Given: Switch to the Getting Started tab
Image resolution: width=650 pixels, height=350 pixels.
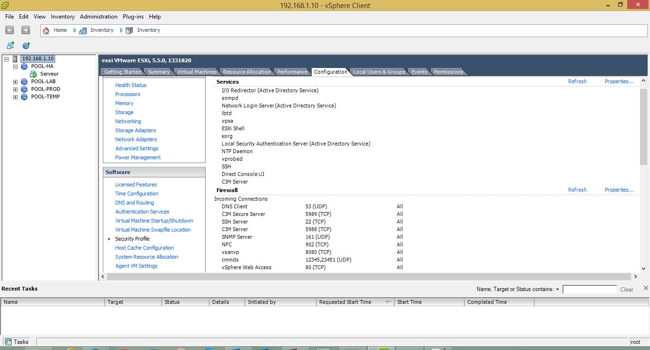Looking at the screenshot, I should click(x=122, y=72).
